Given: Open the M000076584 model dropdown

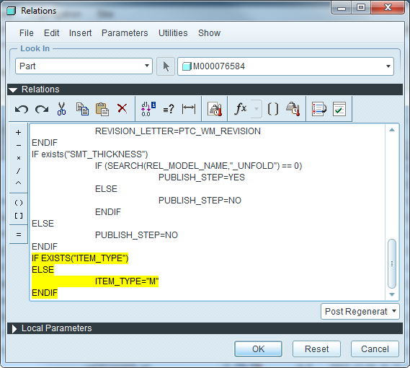Looking at the screenshot, I should tap(285, 66).
